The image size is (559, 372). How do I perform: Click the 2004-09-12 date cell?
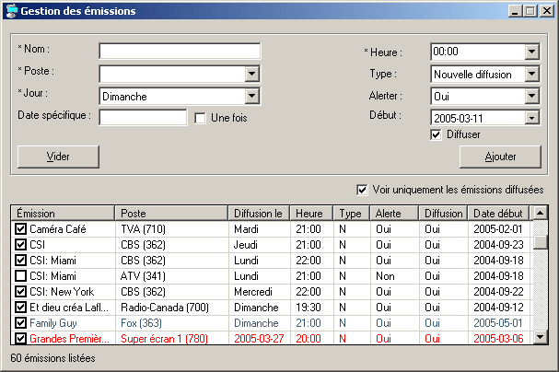click(498, 308)
